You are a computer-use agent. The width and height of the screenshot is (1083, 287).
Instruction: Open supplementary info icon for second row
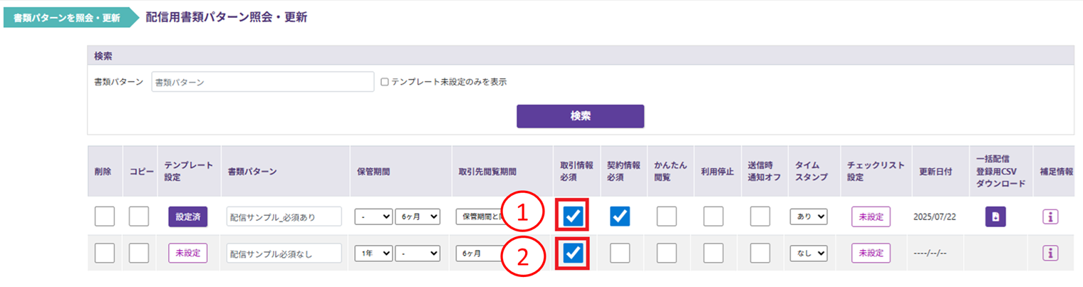tap(1050, 253)
